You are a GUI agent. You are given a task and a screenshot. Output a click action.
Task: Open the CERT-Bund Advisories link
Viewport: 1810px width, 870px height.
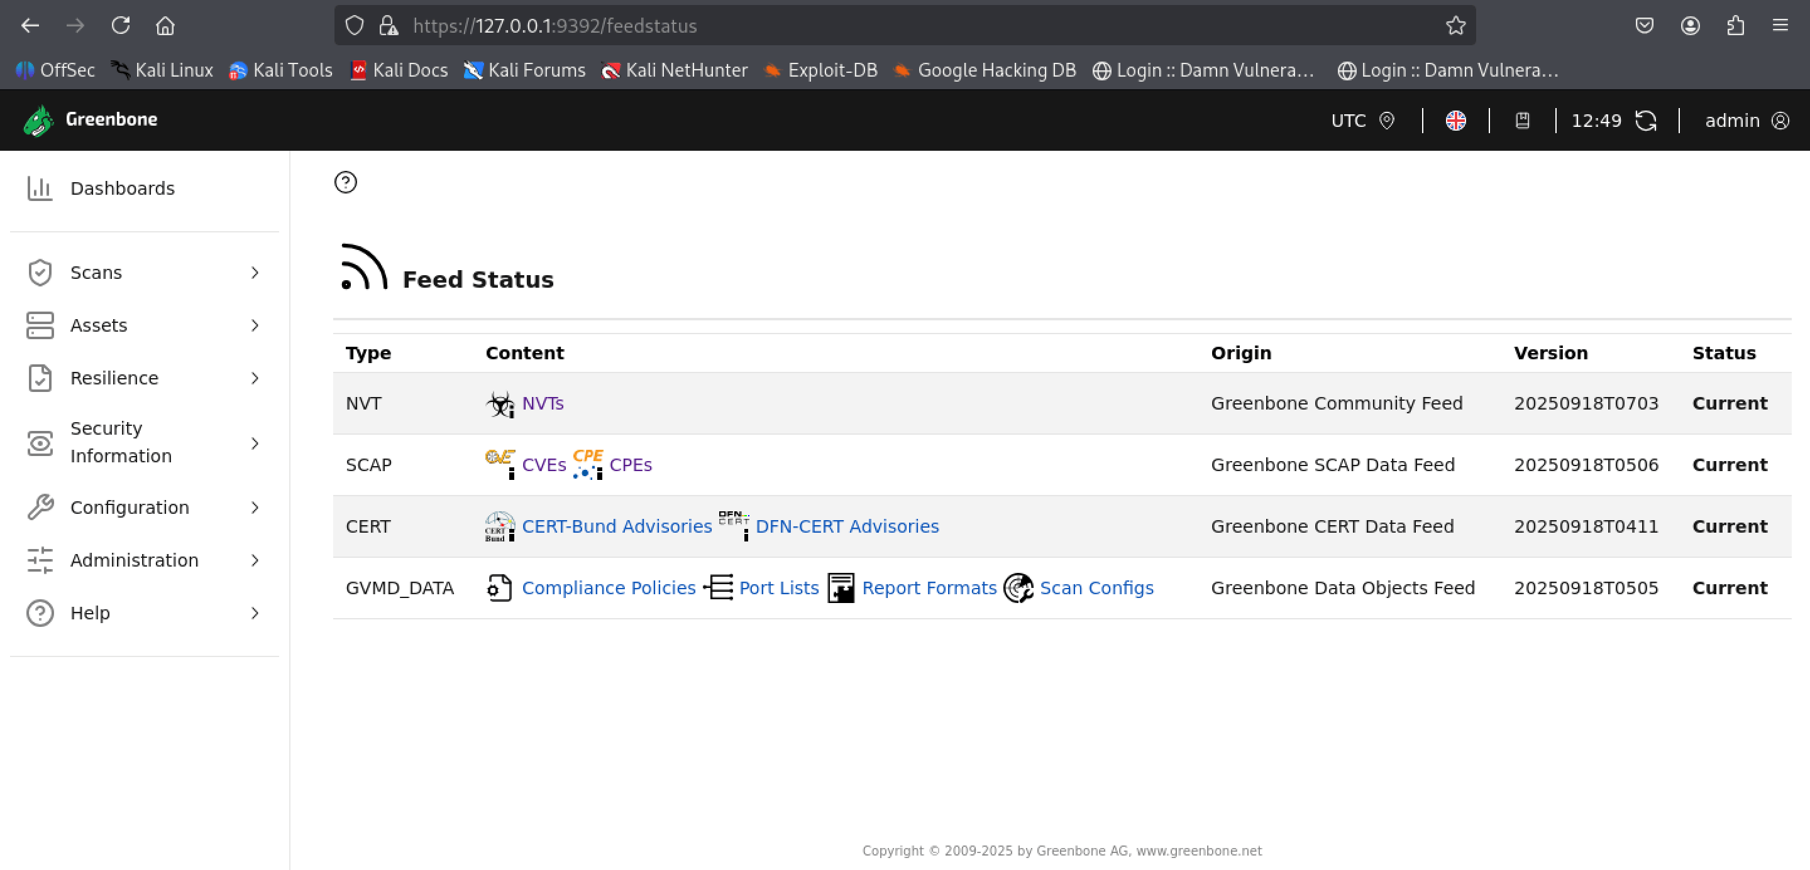click(617, 526)
